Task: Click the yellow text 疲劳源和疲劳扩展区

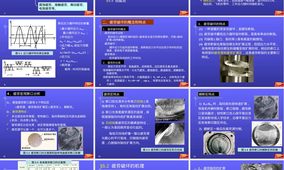Action: point(228,53)
